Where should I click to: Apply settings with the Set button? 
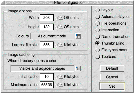(x=112, y=86)
